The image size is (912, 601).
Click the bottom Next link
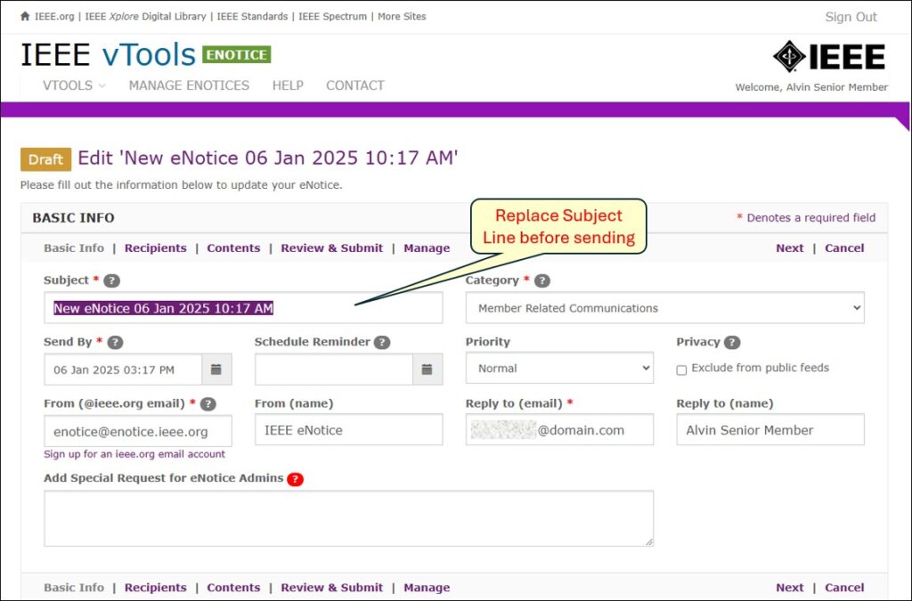click(x=790, y=588)
